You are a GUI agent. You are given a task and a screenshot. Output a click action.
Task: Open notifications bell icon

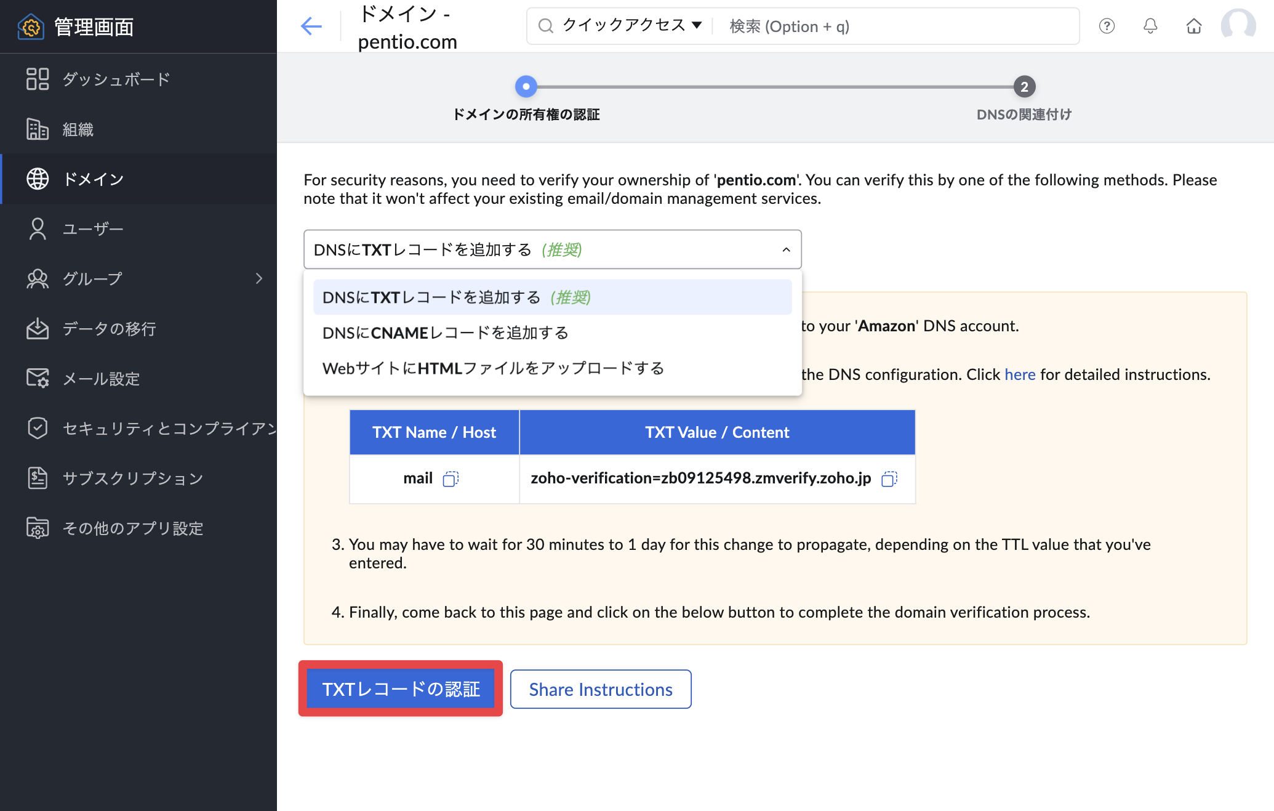(x=1150, y=26)
